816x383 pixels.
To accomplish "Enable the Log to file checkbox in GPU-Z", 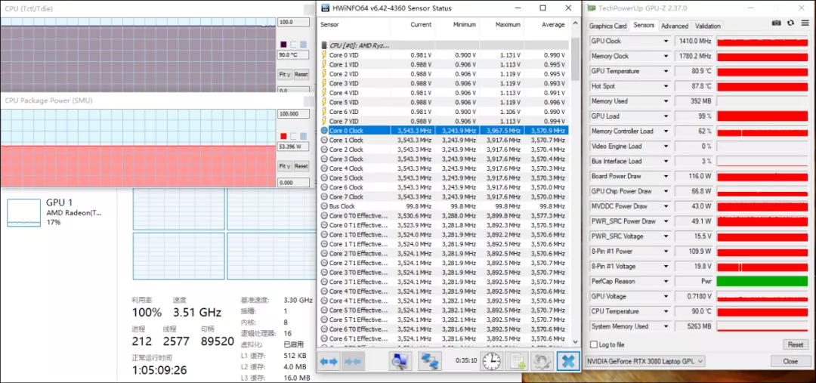I will (594, 344).
